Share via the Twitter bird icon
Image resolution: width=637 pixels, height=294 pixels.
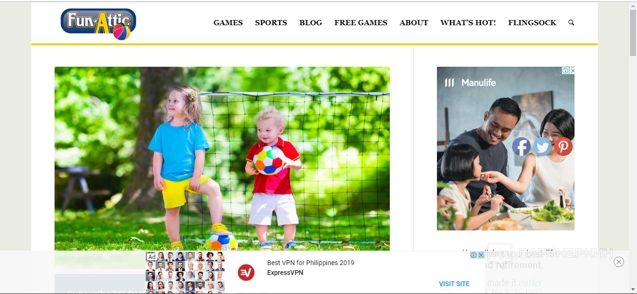(542, 147)
